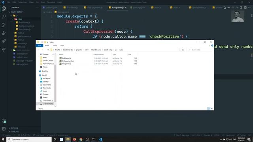Click the File tab in File Explorer
Screen dimensions: 253x142
[x=40, y=46]
